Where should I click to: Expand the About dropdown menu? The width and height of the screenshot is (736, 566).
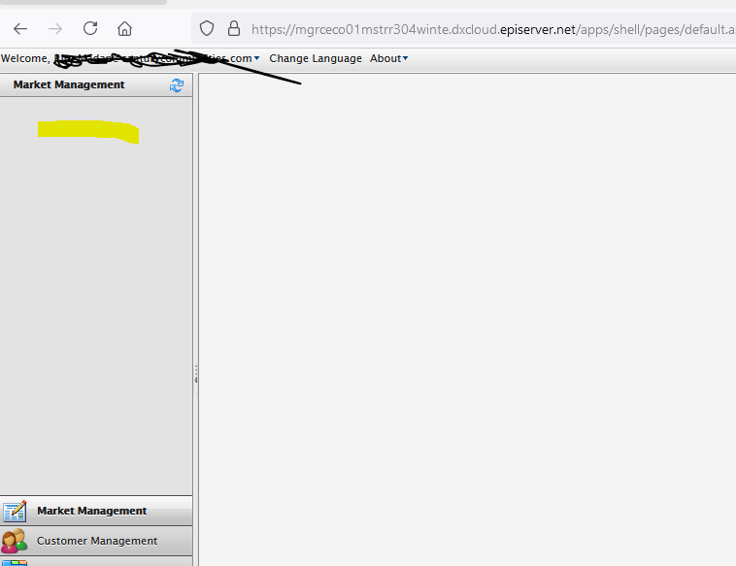[x=388, y=59]
